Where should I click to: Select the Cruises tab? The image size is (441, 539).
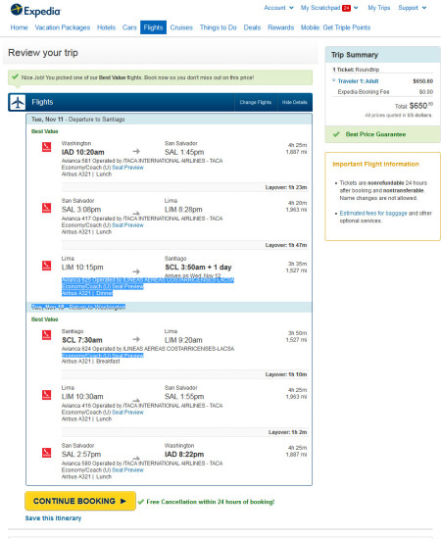pyautogui.click(x=181, y=27)
